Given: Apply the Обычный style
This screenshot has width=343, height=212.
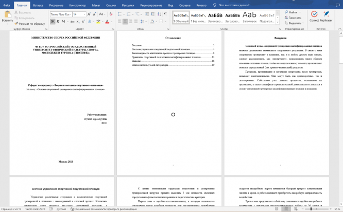Looking at the screenshot, I should [181, 17].
